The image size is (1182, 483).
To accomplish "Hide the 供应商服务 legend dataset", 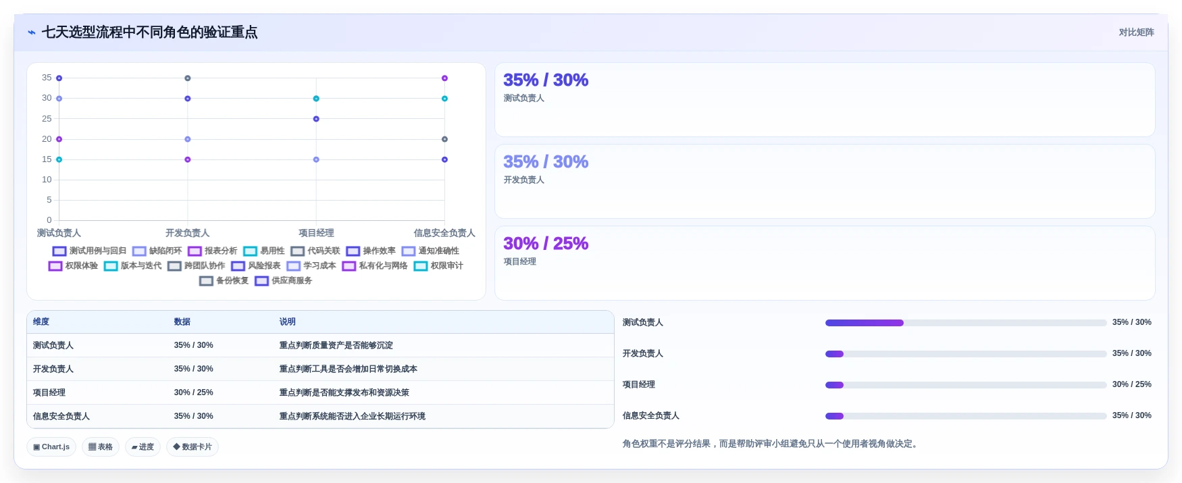I will click(283, 280).
